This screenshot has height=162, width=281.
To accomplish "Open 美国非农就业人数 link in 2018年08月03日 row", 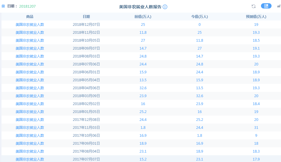I will point(30,56).
